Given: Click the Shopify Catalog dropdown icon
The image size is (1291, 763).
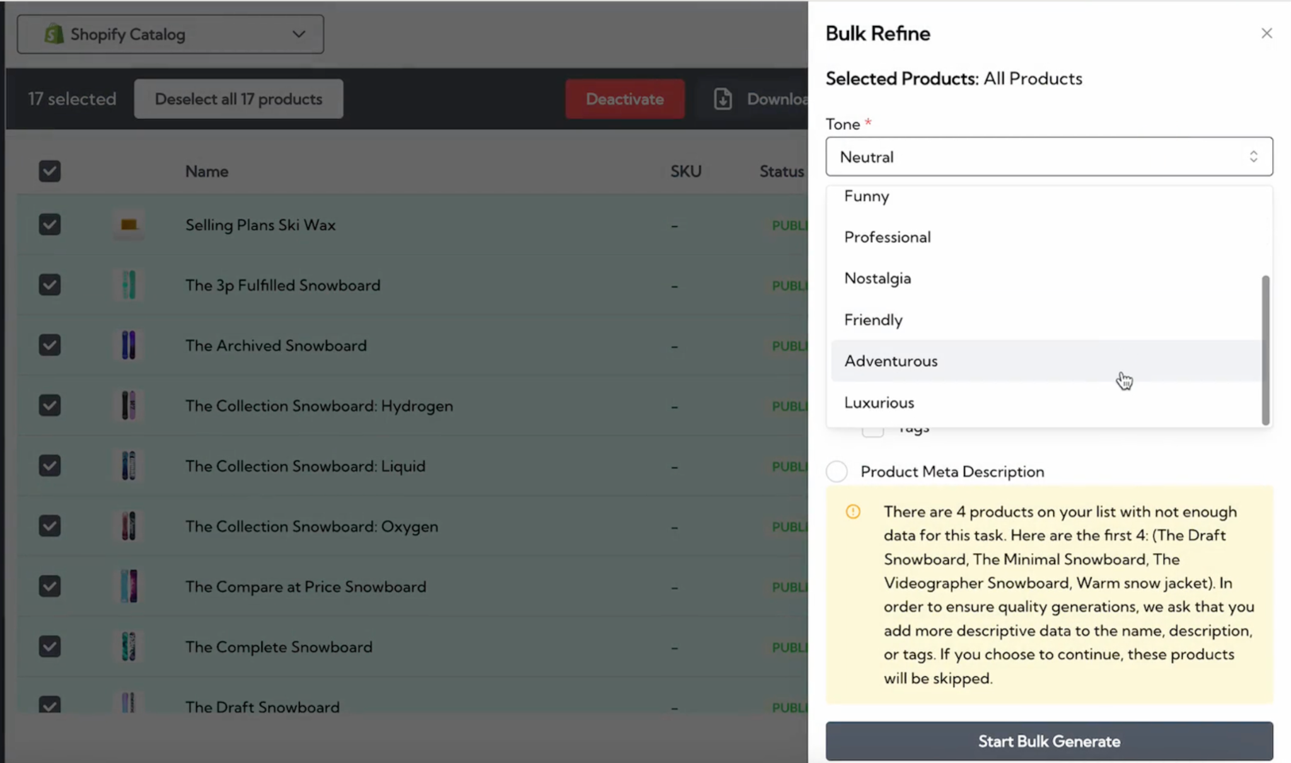Looking at the screenshot, I should [299, 33].
